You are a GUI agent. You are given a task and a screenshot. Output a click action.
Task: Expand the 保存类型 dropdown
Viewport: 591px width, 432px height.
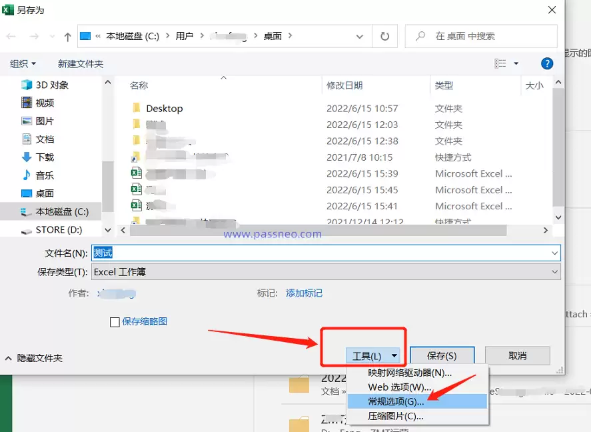coord(554,272)
